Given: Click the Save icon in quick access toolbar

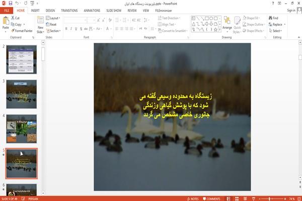Looking at the screenshot, I should coord(11,4).
